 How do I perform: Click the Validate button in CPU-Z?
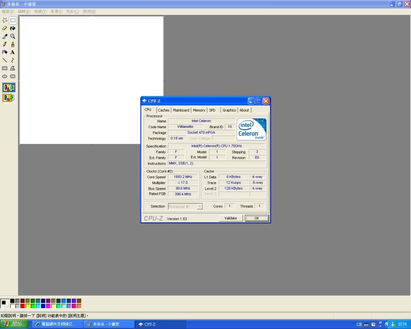[231, 218]
